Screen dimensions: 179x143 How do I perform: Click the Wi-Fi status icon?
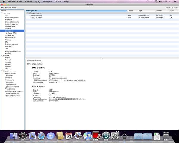(156, 1)
